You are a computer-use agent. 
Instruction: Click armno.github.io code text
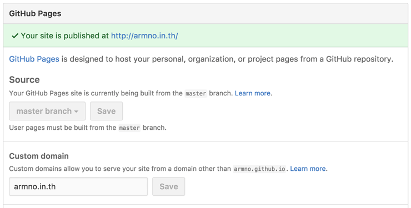[x=259, y=169]
